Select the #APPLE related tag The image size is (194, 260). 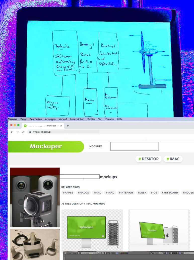click(x=68, y=193)
